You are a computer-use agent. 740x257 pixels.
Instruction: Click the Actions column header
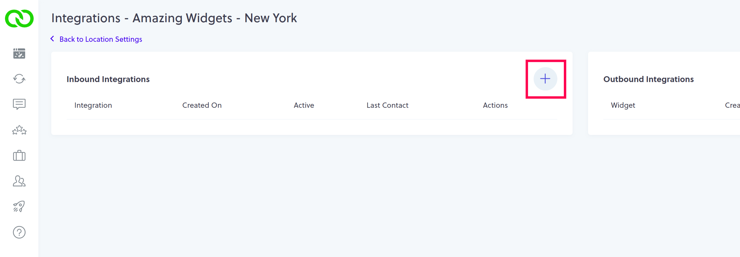pos(495,105)
